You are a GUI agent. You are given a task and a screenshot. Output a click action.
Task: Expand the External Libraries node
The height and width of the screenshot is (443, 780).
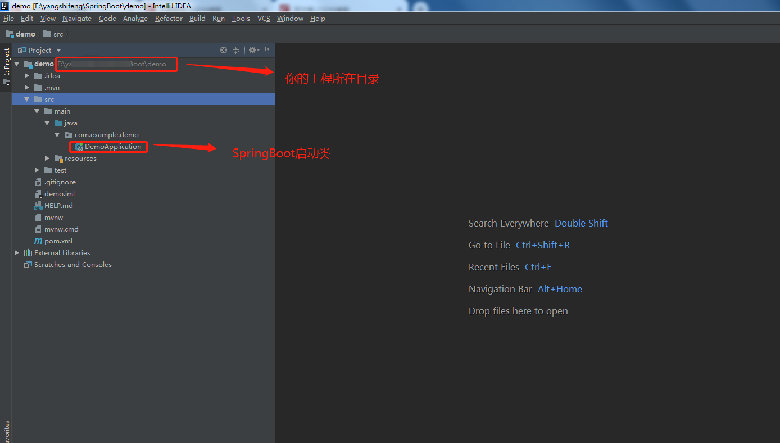point(17,253)
